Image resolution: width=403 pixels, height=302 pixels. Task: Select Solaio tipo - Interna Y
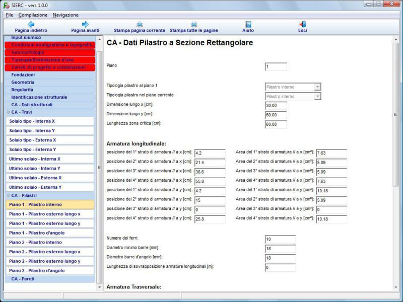50,131
